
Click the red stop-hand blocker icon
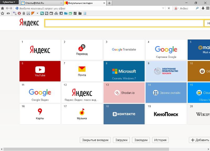19,13
